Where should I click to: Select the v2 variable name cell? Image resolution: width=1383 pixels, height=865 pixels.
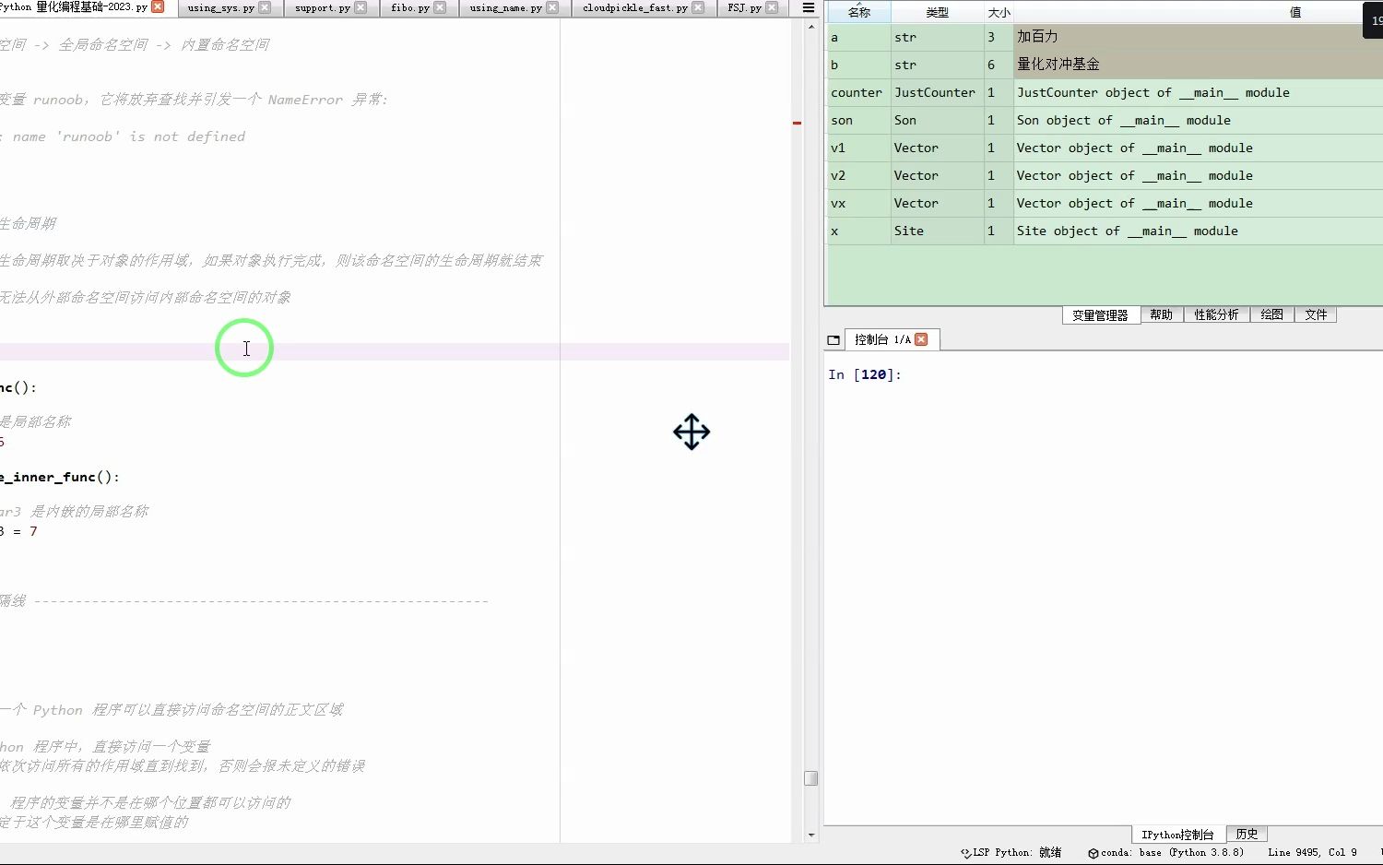coord(858,175)
